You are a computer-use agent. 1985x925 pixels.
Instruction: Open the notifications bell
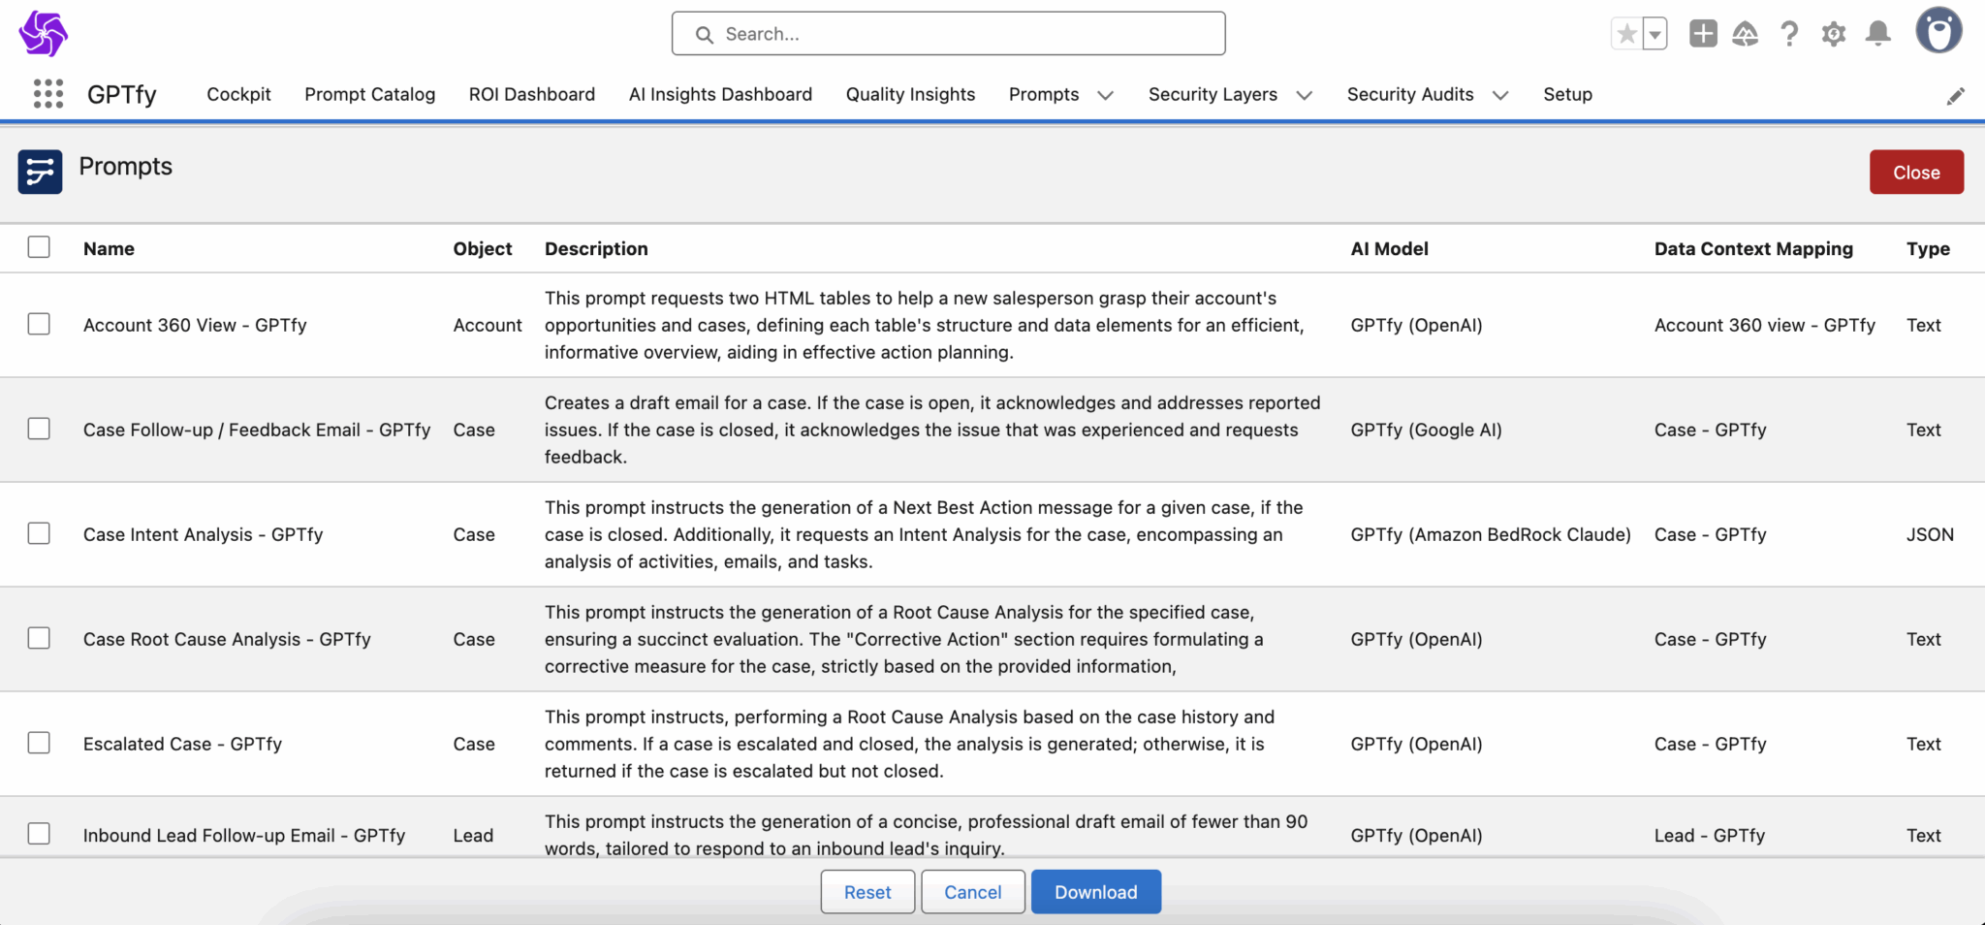pos(1877,34)
